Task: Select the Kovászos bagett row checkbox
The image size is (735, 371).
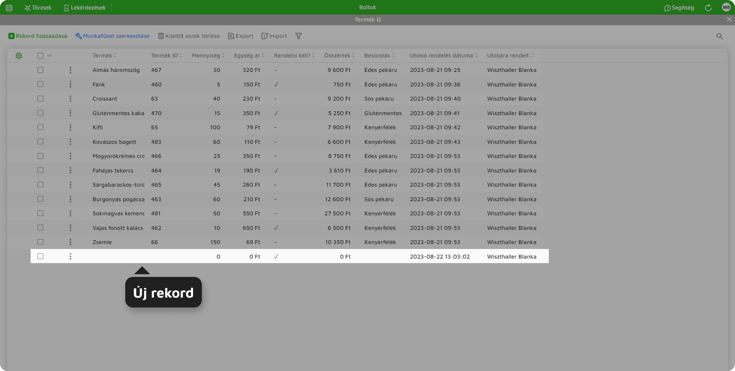Action: point(40,142)
